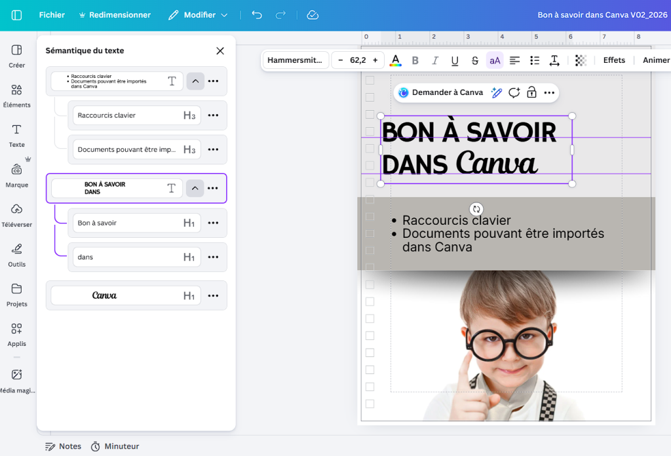
Task: Toggle bold formatting on the selected text
Action: [x=415, y=60]
